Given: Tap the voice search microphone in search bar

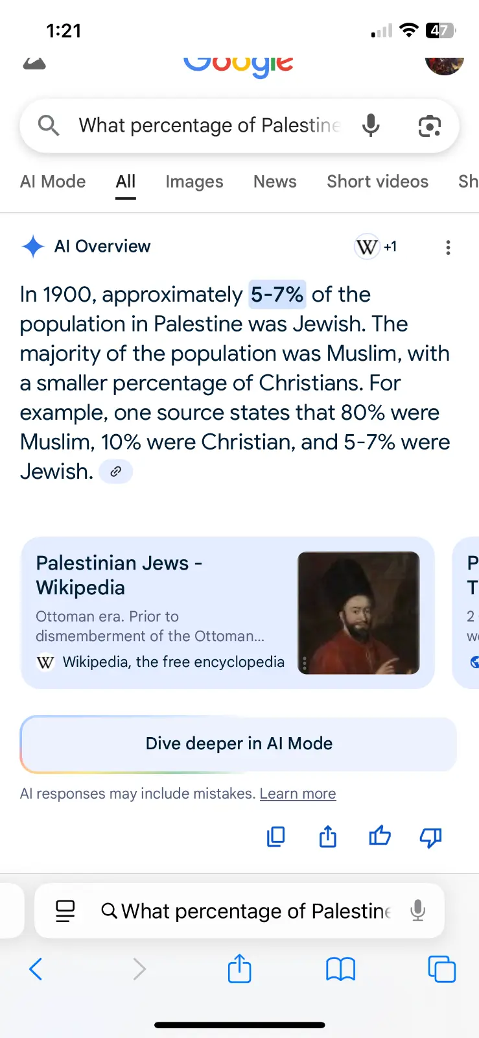Looking at the screenshot, I should click(371, 125).
